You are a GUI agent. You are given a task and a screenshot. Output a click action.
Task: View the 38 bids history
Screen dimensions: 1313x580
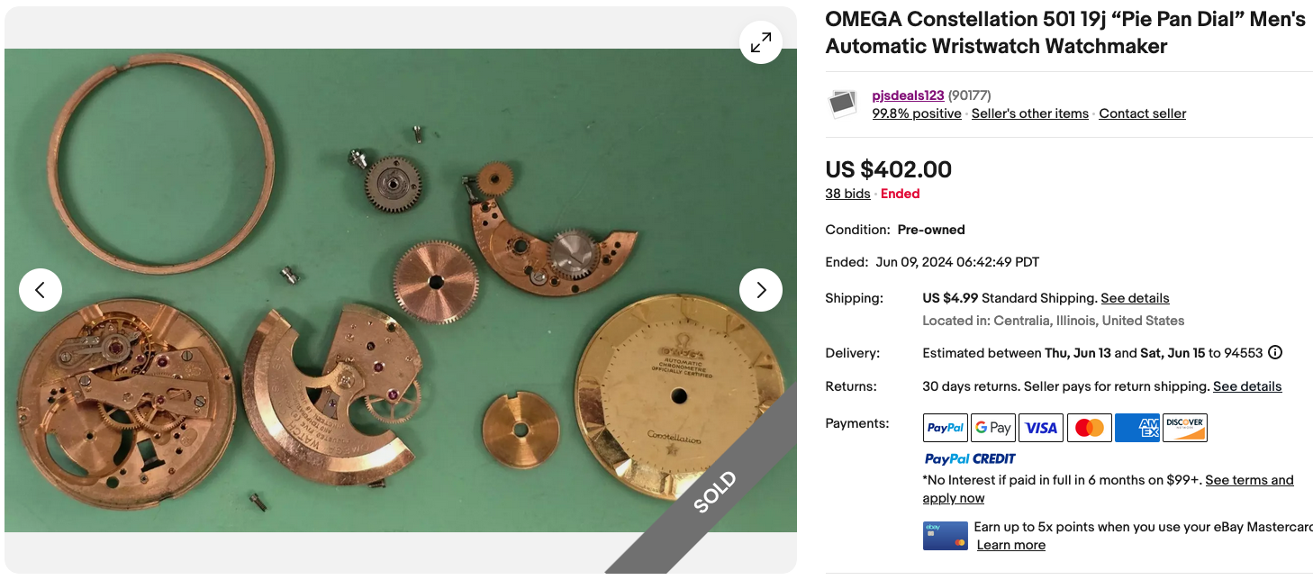coord(847,194)
